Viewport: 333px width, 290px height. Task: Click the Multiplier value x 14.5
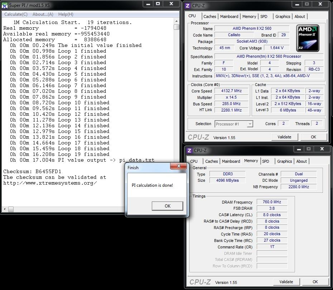click(x=231, y=98)
